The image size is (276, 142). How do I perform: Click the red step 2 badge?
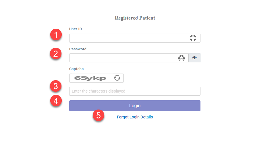click(x=56, y=53)
